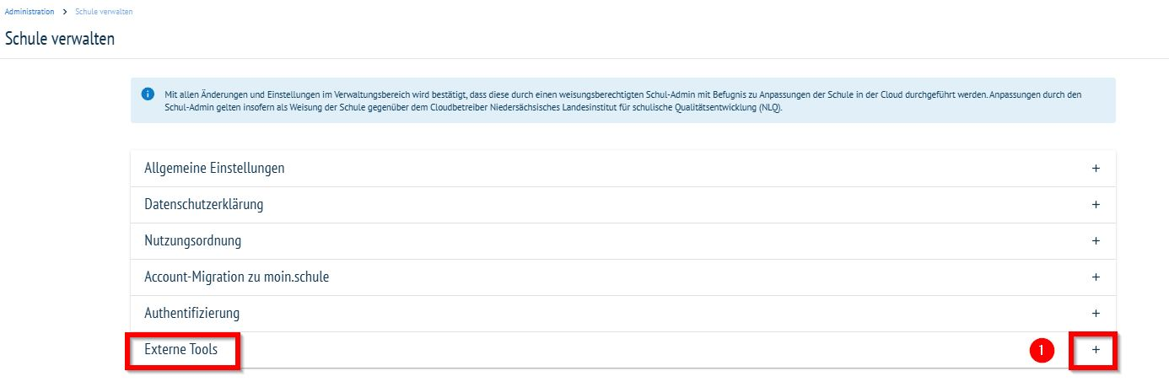The width and height of the screenshot is (1169, 382).
Task: Open Nutzungsordnung using its plus icon
Action: 1096,241
